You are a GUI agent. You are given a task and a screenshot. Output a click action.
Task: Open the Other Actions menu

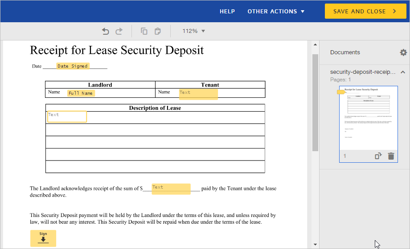point(276,11)
